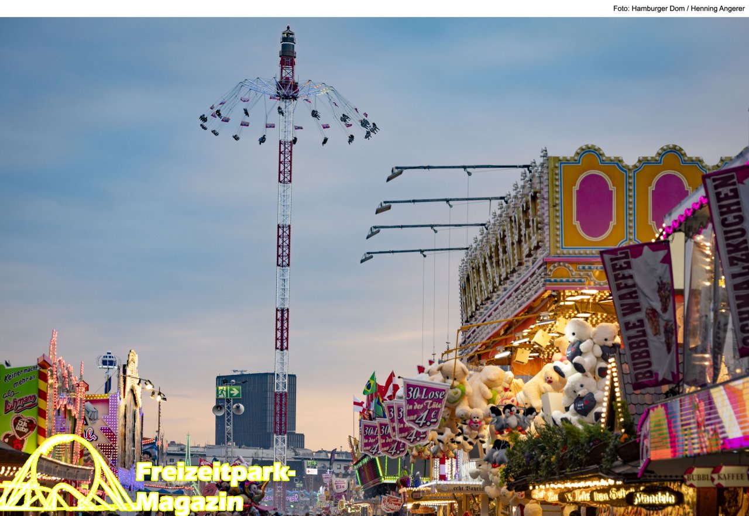
Task: Click the Hamburger Dom photo credit text
Action: pyautogui.click(x=679, y=9)
